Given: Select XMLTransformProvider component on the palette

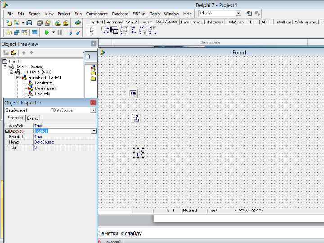Looking at the screenshot, I should click(x=143, y=31).
